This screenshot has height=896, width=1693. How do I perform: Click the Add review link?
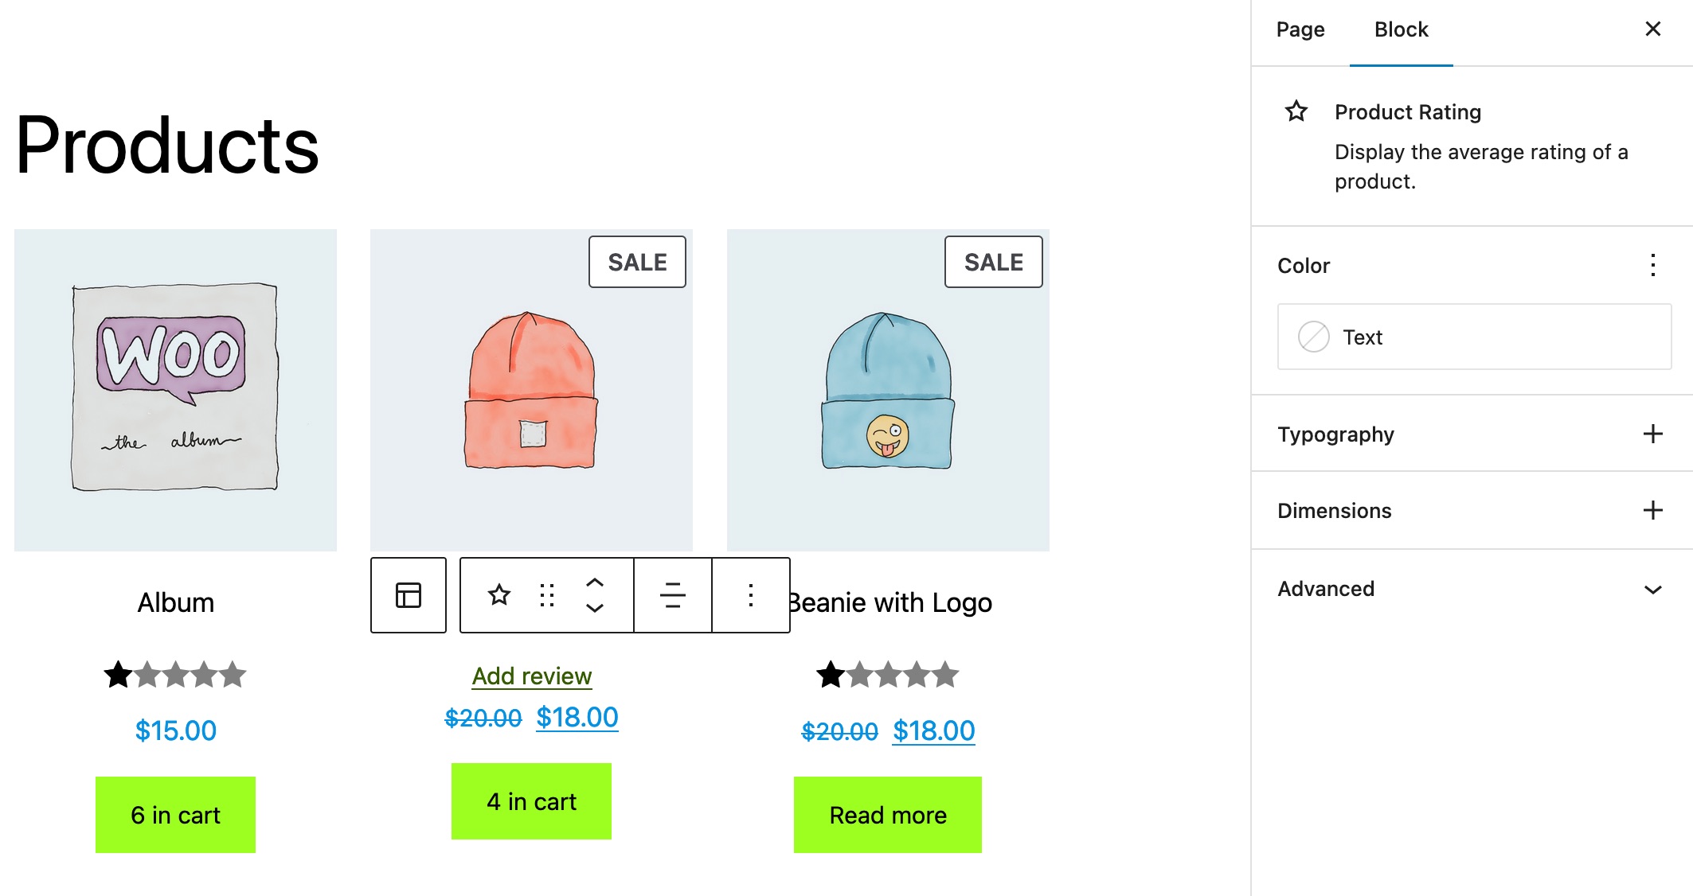pyautogui.click(x=532, y=676)
